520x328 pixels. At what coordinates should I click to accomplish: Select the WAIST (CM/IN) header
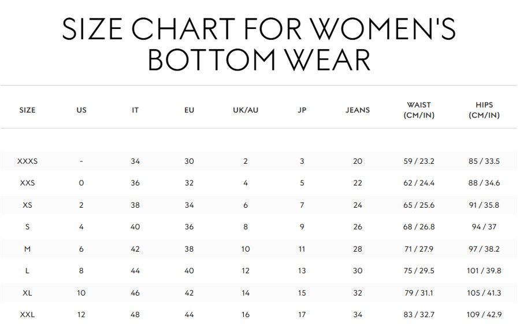(x=419, y=110)
